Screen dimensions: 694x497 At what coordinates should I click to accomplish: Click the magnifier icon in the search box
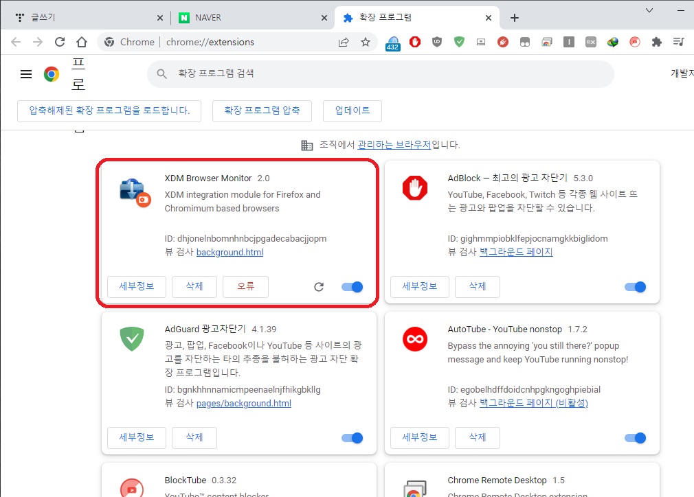162,74
